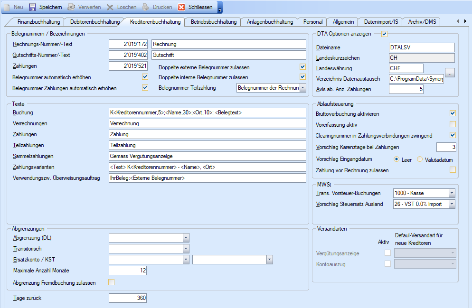
Task: Disable Bruttoverbuchung aktivieren checkbox
Action: [x=453, y=113]
